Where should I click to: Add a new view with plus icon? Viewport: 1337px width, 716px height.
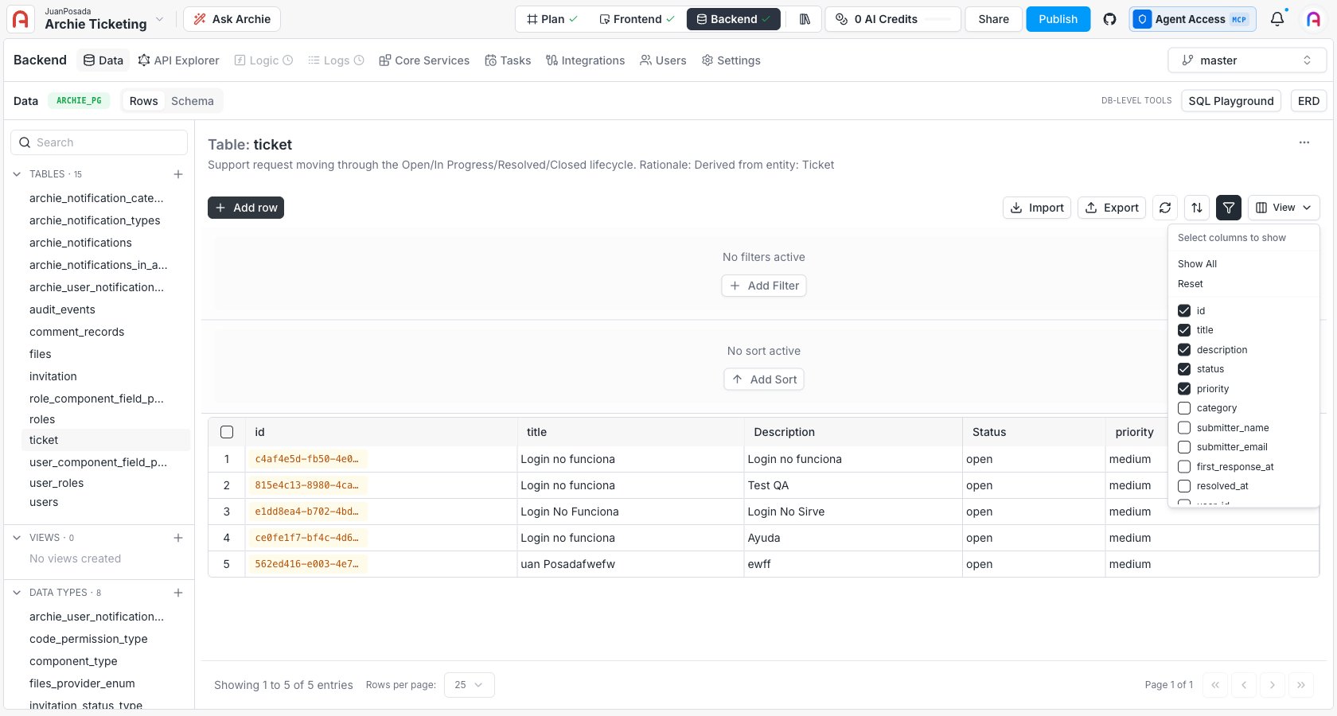(178, 538)
